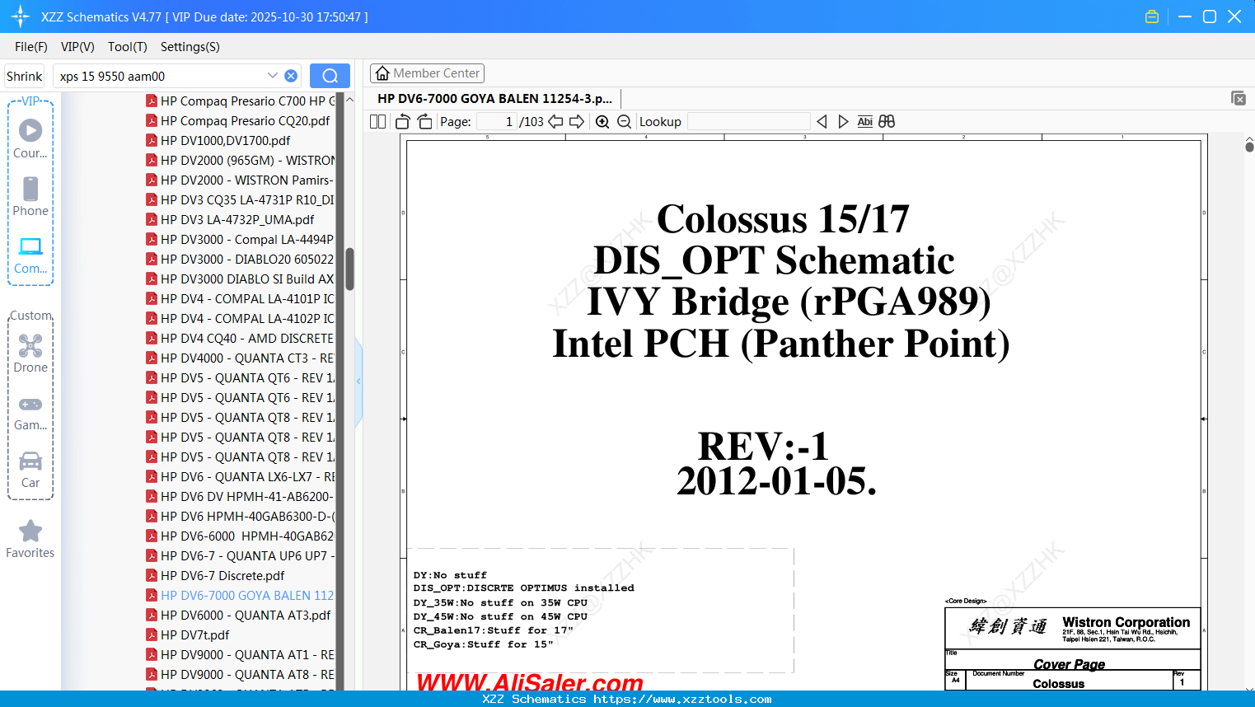The height and width of the screenshot is (707, 1255).
Task: Open the Member Center
Action: [x=427, y=73]
